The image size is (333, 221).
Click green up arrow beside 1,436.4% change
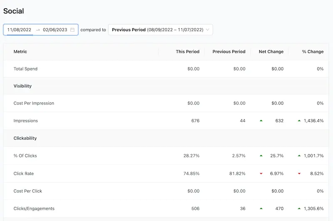tap(299, 121)
